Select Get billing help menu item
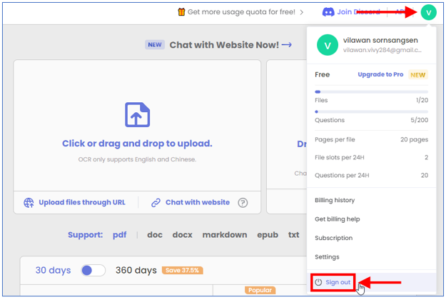The width and height of the screenshot is (446, 300). (x=338, y=219)
